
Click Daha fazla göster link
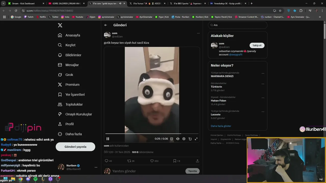221,126
